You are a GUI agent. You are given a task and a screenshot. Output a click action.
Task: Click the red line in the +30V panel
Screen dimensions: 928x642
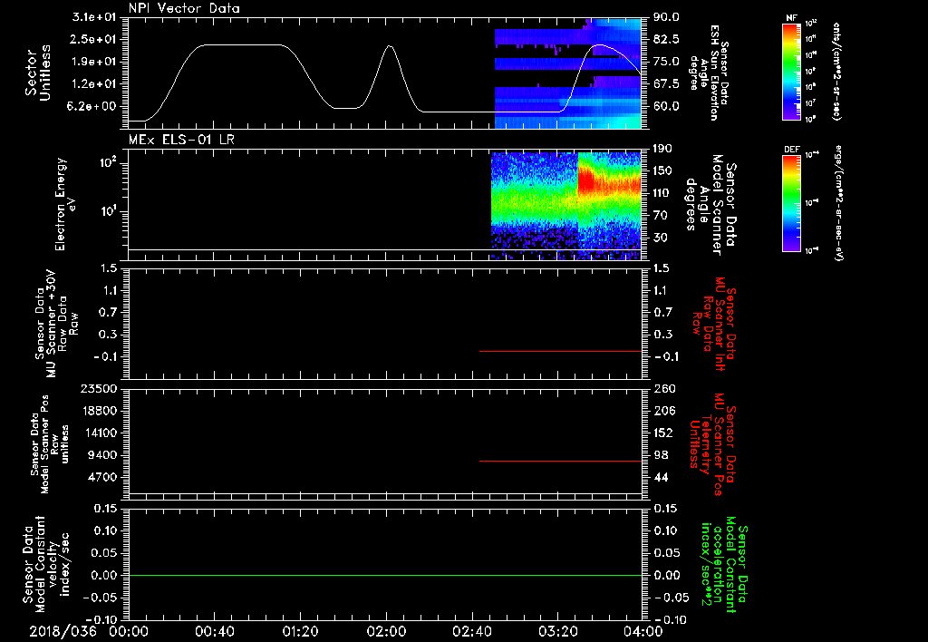[x=560, y=351]
